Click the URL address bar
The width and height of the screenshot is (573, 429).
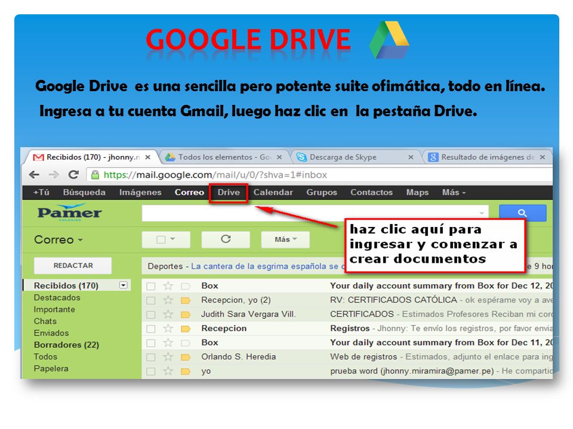tap(319, 175)
